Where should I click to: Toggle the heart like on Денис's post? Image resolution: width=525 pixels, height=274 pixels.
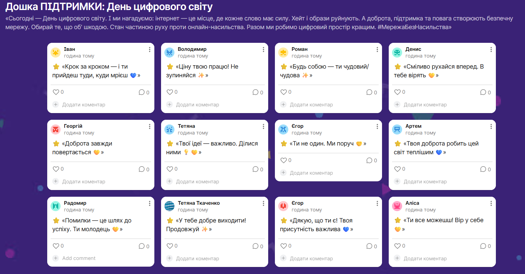tap(397, 92)
